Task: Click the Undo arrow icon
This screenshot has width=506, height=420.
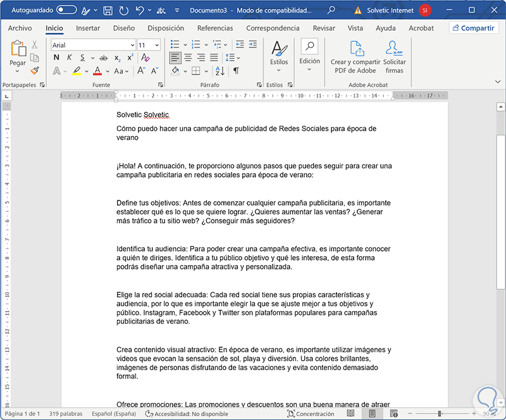Action: (x=139, y=10)
